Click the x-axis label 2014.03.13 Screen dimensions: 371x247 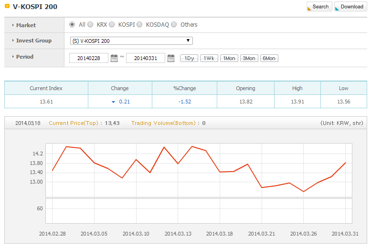pos(178,234)
